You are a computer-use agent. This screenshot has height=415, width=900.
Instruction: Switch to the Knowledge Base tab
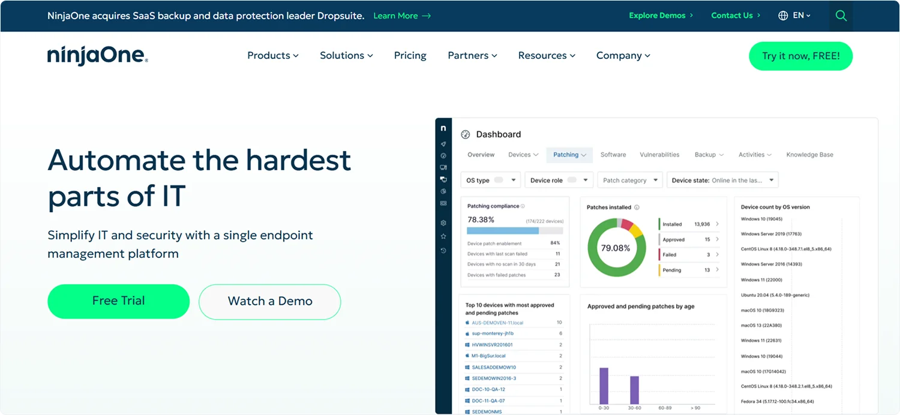pos(809,155)
